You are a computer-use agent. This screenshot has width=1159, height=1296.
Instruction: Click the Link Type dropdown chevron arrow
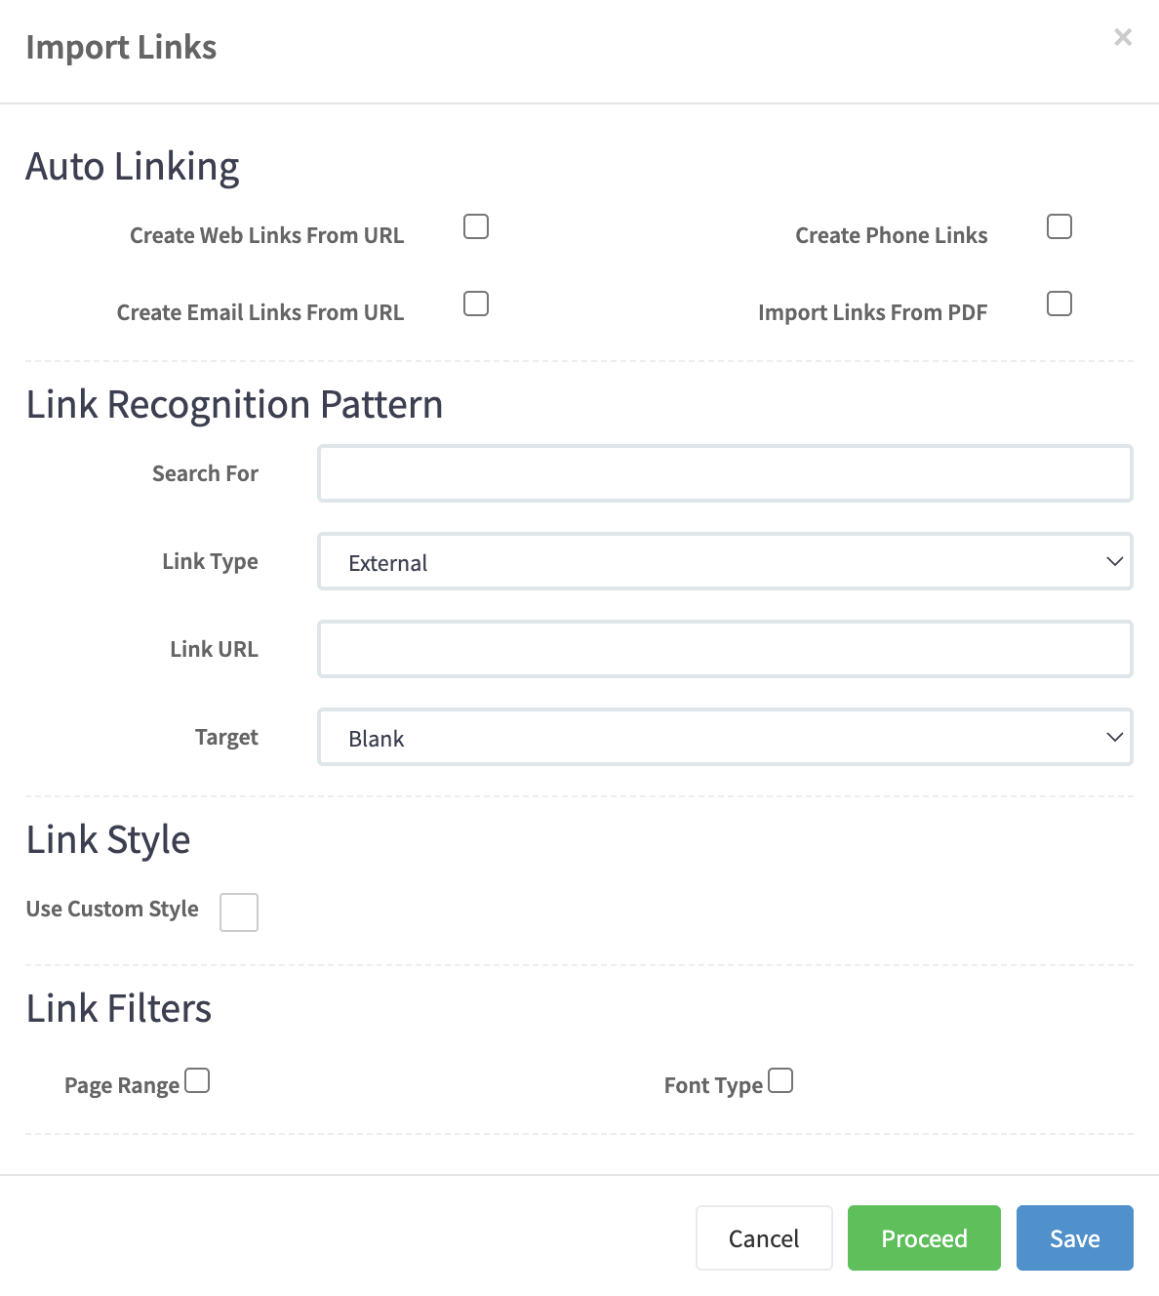click(x=1114, y=561)
